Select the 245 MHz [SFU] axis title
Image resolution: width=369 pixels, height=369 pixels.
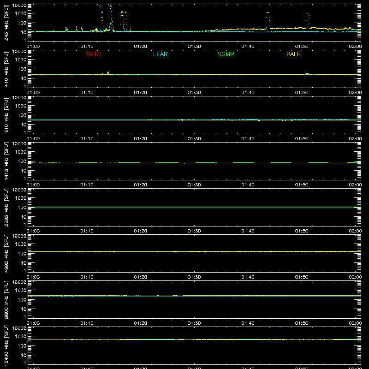pyautogui.click(x=6, y=23)
